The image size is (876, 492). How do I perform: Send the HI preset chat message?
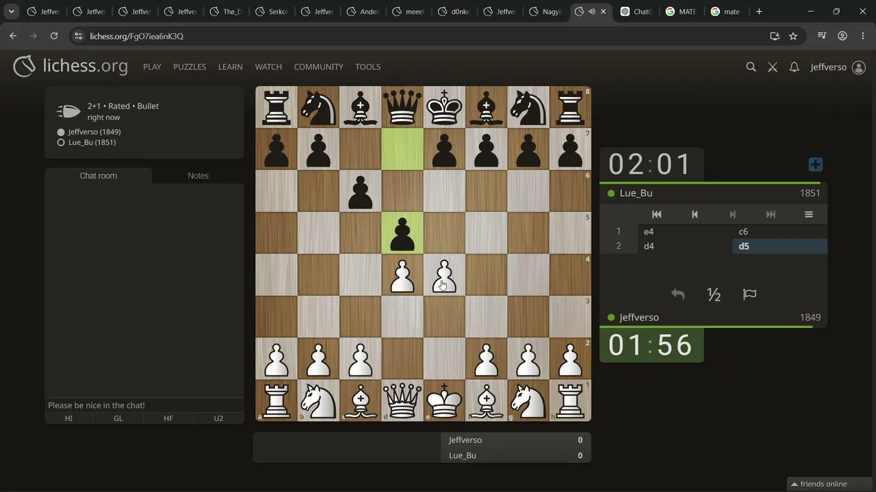pos(69,418)
